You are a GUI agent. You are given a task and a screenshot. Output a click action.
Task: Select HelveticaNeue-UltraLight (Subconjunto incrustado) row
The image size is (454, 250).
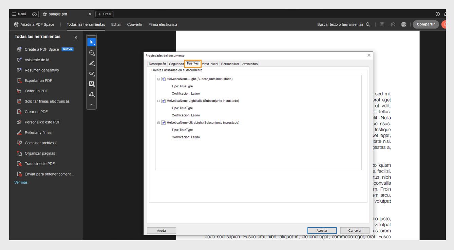(x=203, y=123)
